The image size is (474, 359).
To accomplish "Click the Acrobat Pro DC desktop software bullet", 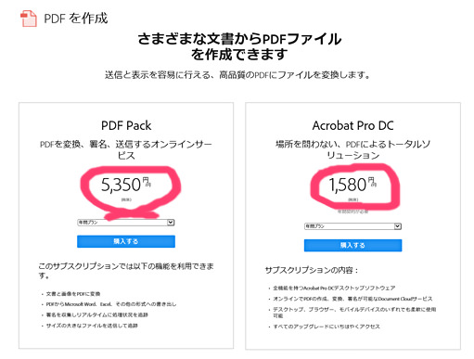I will tap(334, 288).
